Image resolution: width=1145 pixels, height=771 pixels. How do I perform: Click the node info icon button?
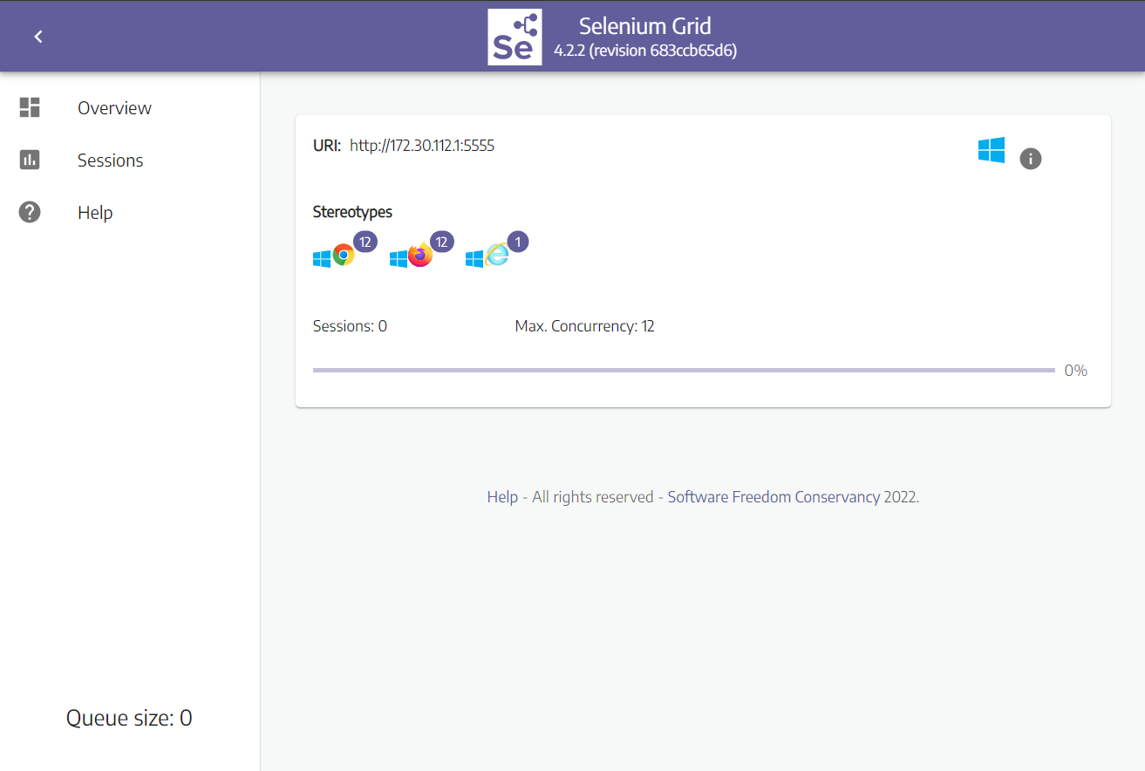coord(1030,159)
